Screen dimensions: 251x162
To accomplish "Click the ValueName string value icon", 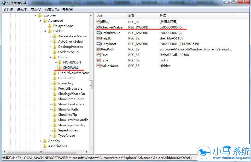I will tap(98, 66).
